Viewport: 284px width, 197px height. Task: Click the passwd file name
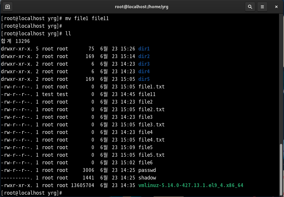click(147, 170)
